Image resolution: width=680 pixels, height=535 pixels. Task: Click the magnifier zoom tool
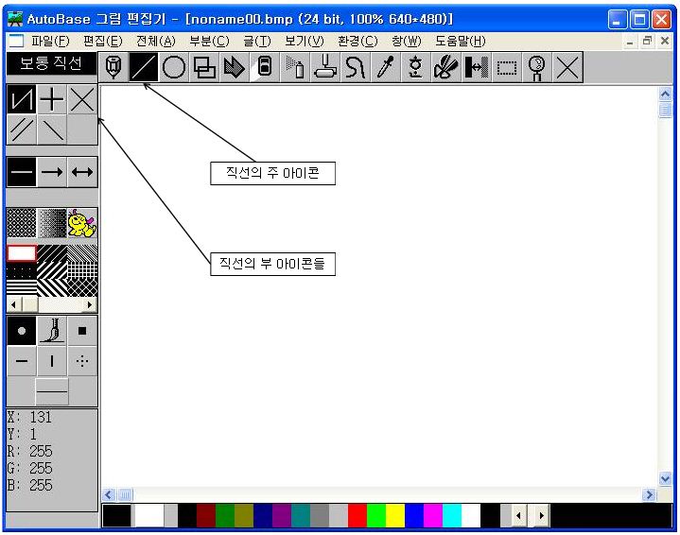point(537,67)
